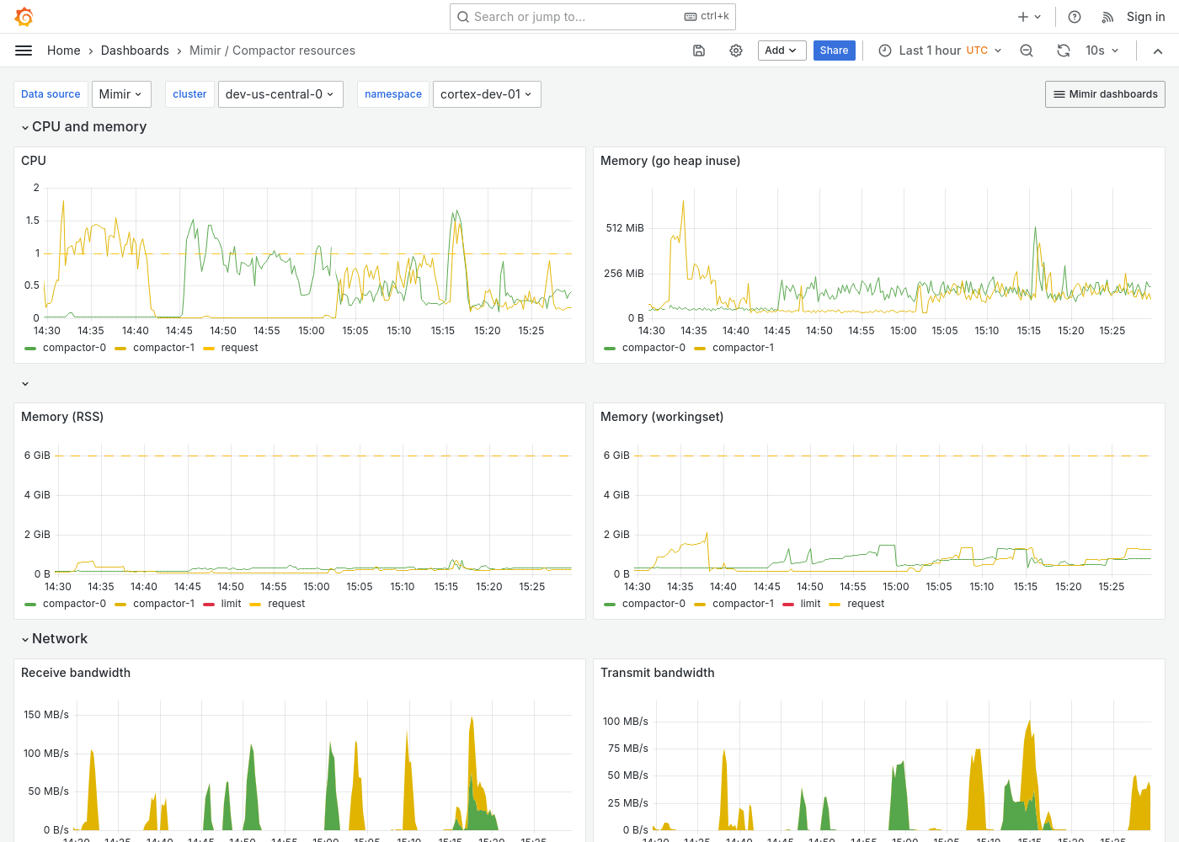Open the Mimir dashboards list
Viewport: 1179px width, 842px height.
click(1105, 93)
